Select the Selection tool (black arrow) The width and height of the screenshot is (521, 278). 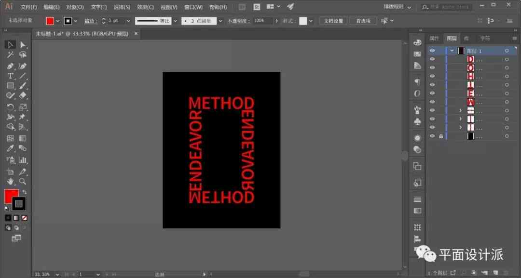[x=10, y=44]
